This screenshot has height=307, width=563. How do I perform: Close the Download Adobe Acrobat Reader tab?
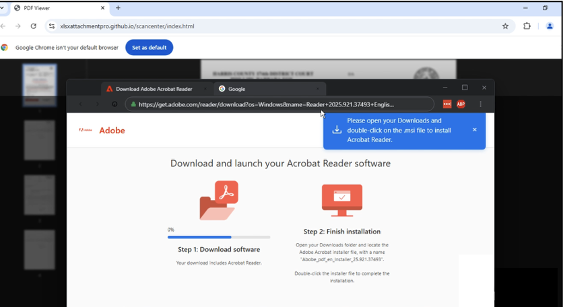[x=205, y=89]
